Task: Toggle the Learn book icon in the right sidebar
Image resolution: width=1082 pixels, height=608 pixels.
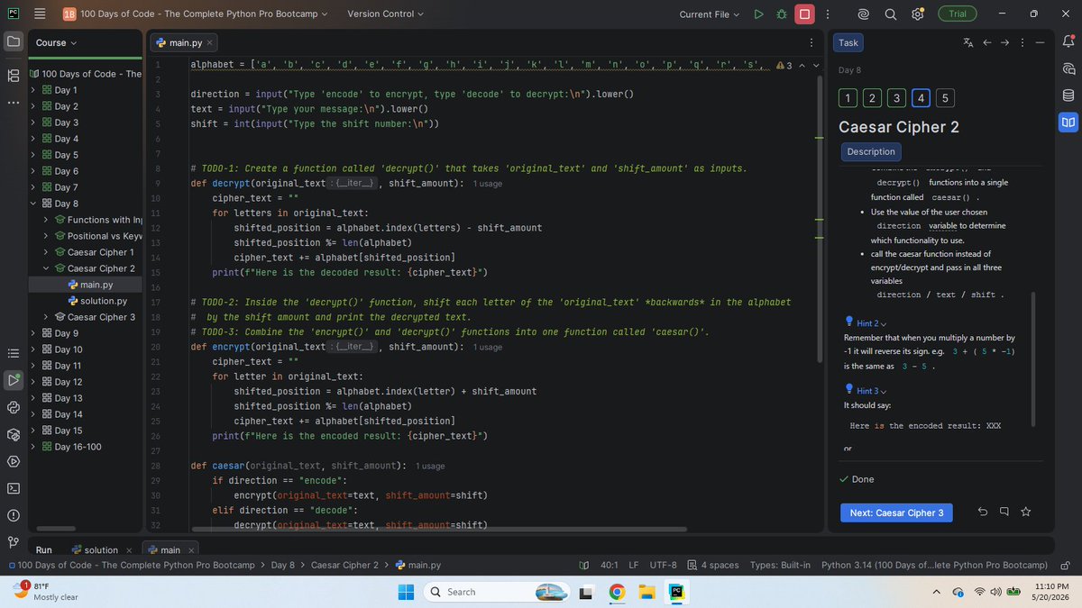Action: click(x=1068, y=122)
